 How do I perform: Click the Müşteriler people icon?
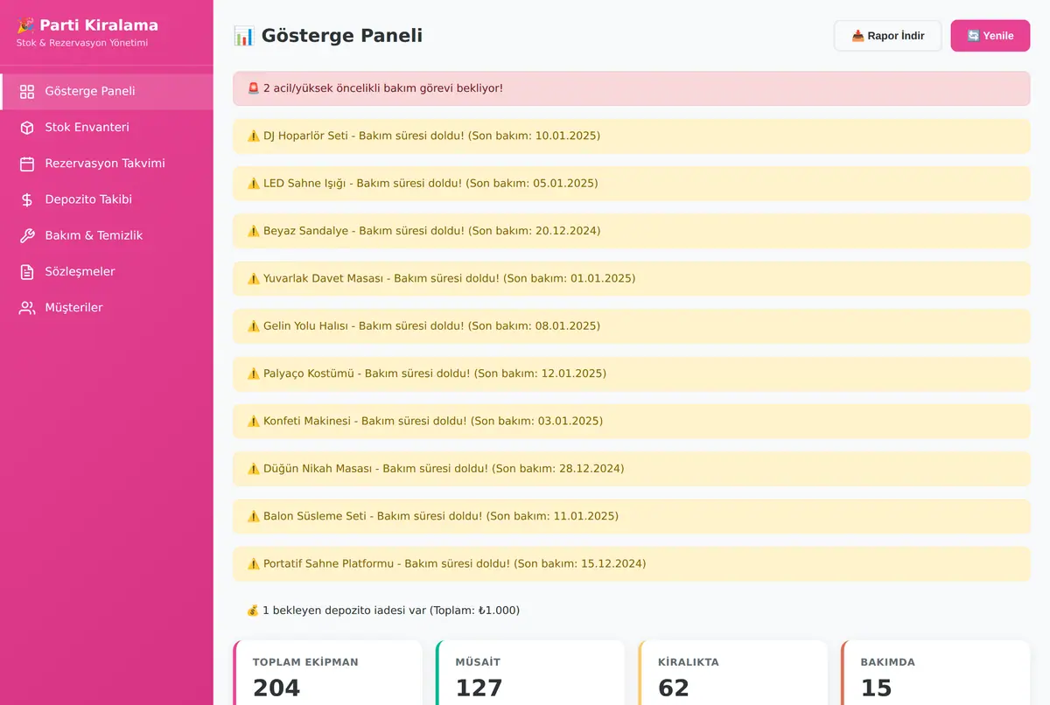click(x=27, y=308)
